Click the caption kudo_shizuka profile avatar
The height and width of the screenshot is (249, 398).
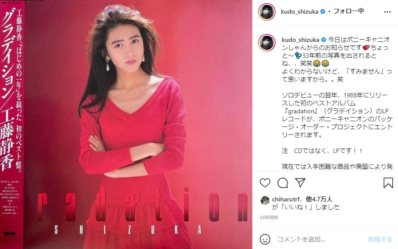[x=267, y=43]
